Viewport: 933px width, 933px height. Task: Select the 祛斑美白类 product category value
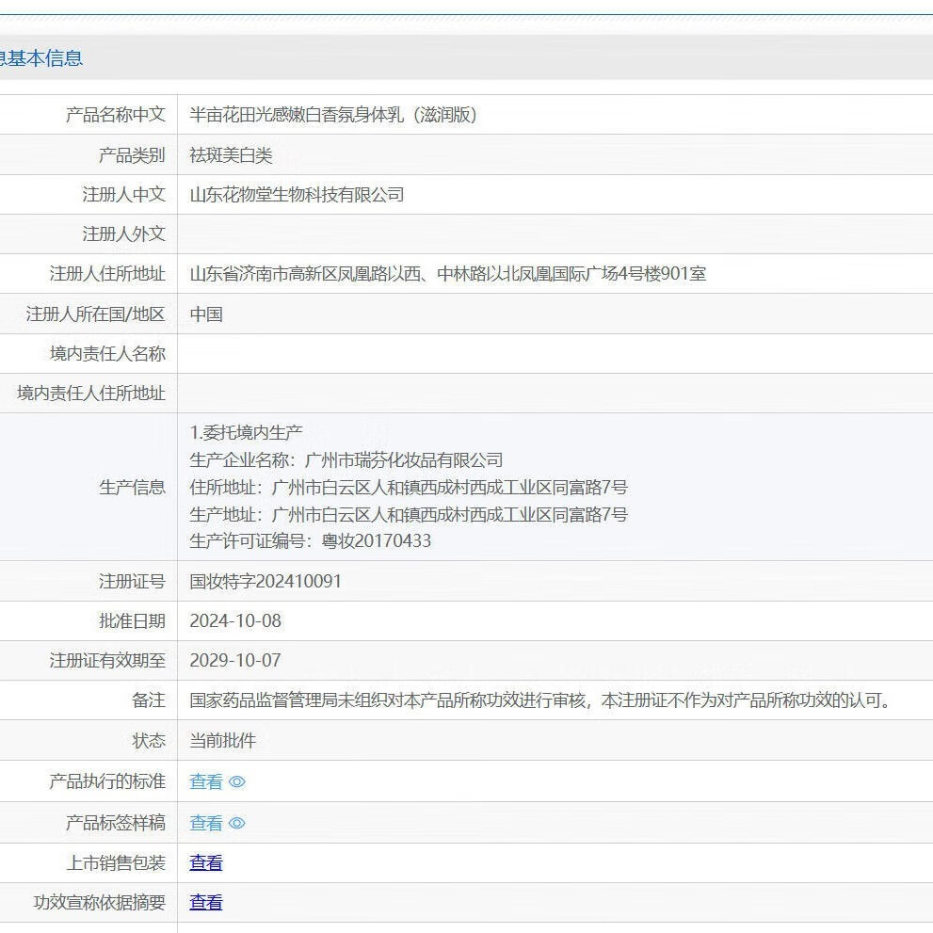tap(231, 155)
